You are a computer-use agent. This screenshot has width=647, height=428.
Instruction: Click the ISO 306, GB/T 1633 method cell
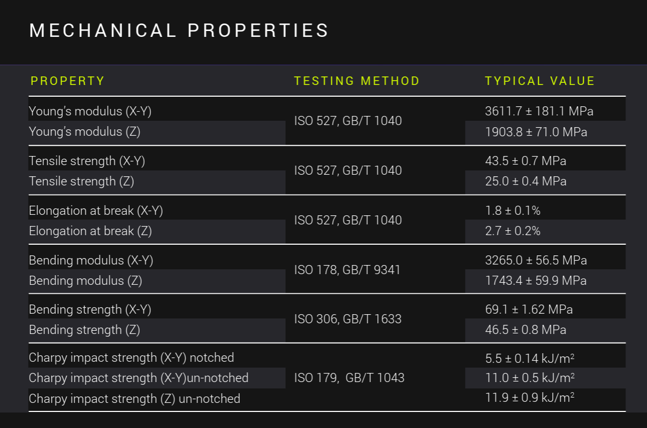(x=348, y=319)
